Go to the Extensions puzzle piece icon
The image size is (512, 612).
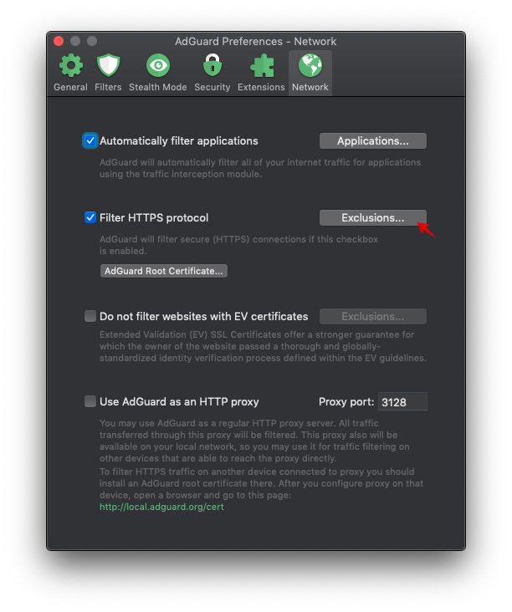262,66
